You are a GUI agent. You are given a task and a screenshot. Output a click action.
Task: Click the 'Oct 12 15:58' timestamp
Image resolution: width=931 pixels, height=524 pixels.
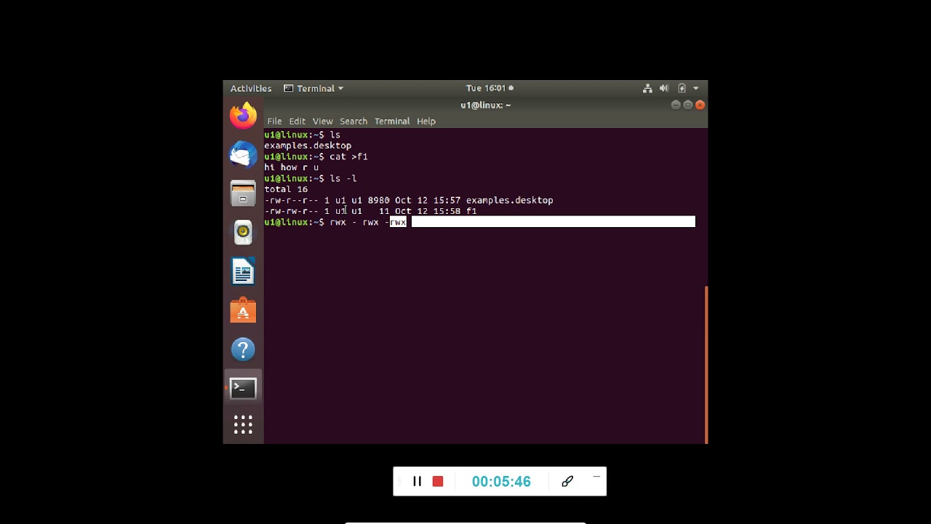point(428,211)
